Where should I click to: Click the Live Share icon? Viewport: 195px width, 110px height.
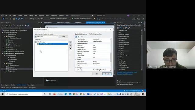133,19
